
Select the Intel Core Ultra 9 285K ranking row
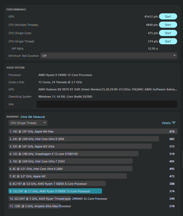click(x=84, y=139)
